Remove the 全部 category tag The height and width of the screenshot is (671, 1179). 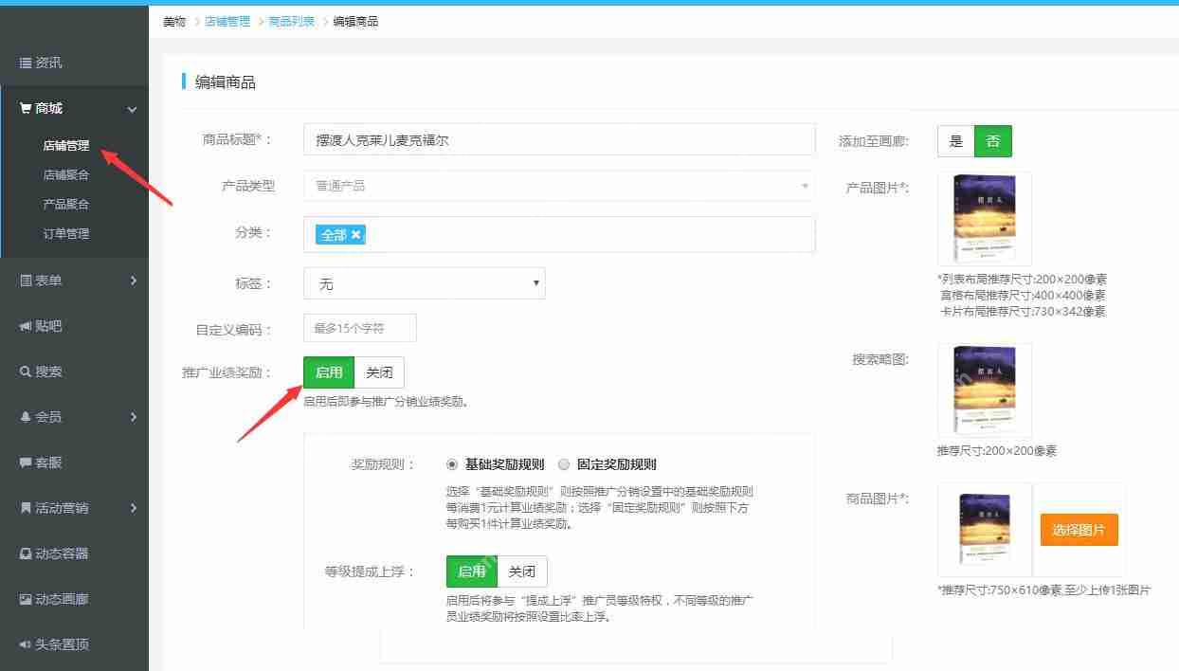click(x=354, y=234)
